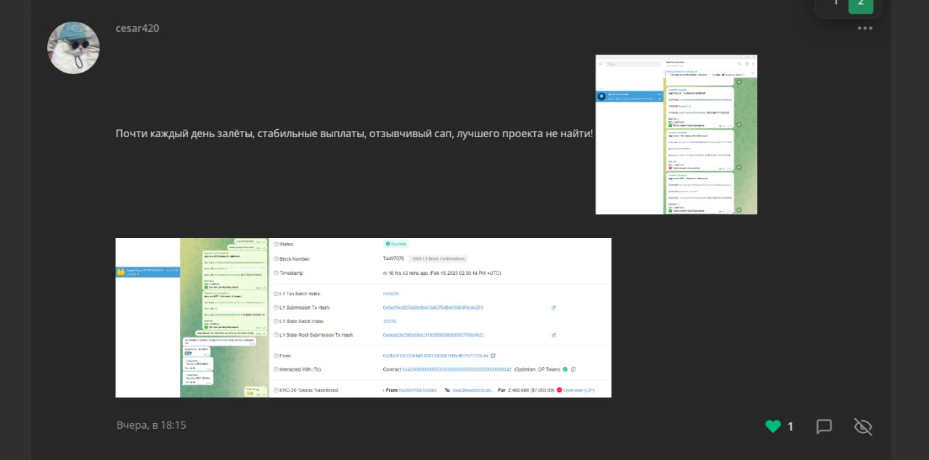
Task: Click the green Success status badge
Action: point(396,244)
